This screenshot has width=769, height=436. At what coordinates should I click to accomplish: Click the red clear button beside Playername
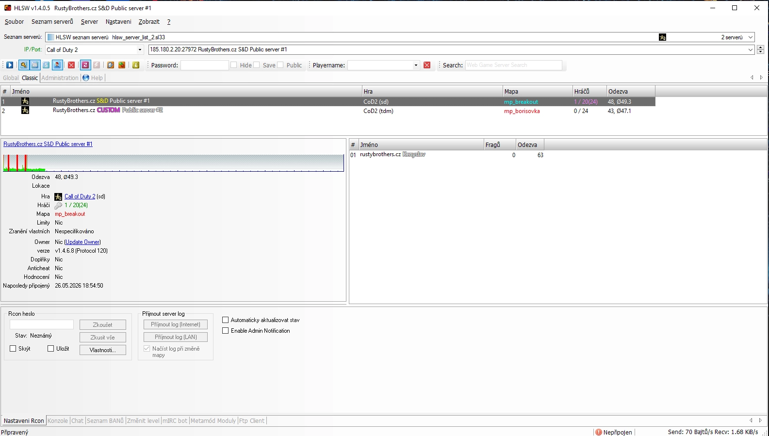[427, 65]
